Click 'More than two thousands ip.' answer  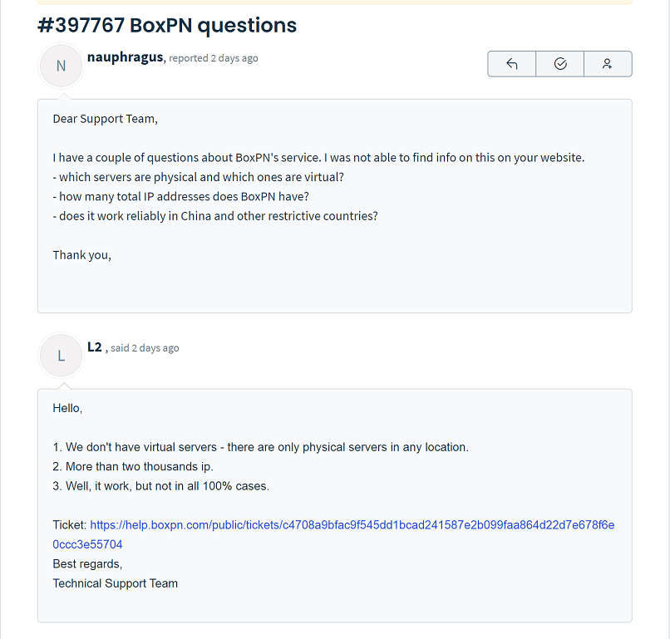[x=133, y=466]
